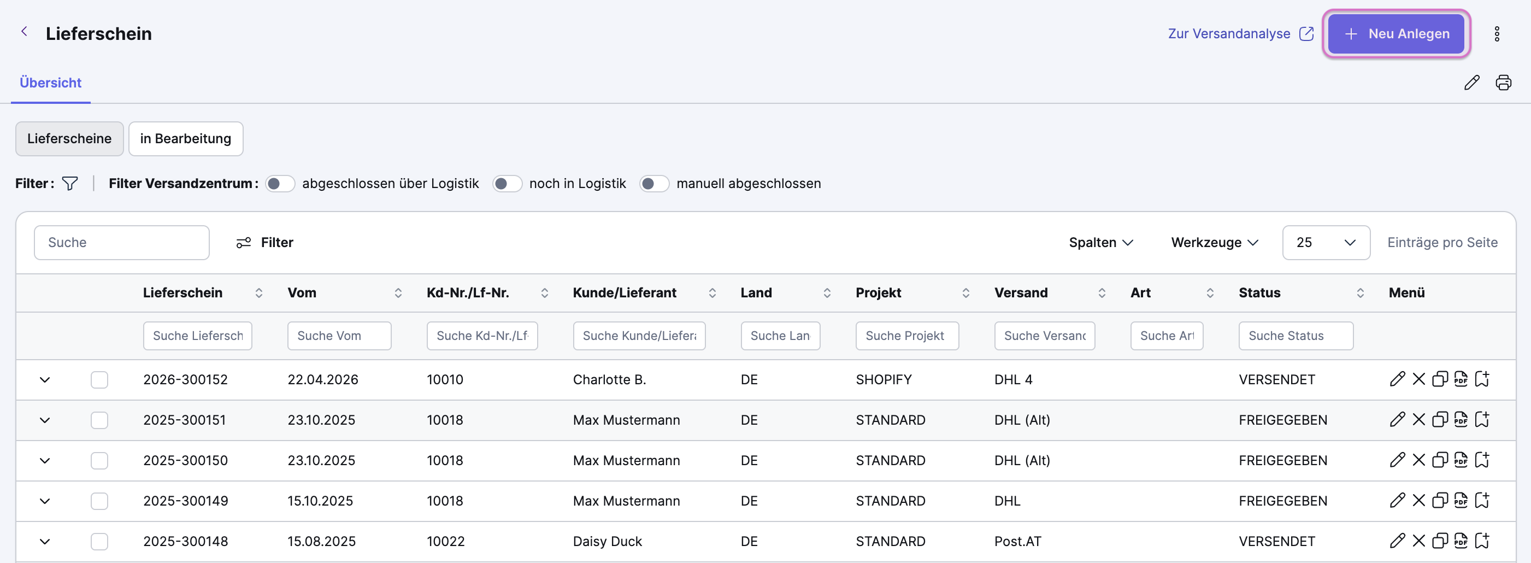The width and height of the screenshot is (1531, 563).
Task: Open the three-dot more options menu
Action: 1497,34
